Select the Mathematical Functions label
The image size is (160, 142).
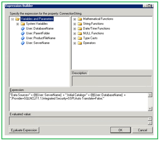(x=98, y=19)
